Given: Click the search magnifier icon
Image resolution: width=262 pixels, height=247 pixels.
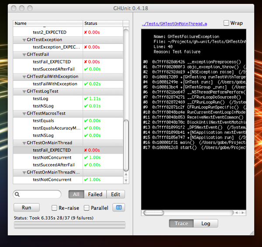Looking at the screenshot, I should (17, 194).
